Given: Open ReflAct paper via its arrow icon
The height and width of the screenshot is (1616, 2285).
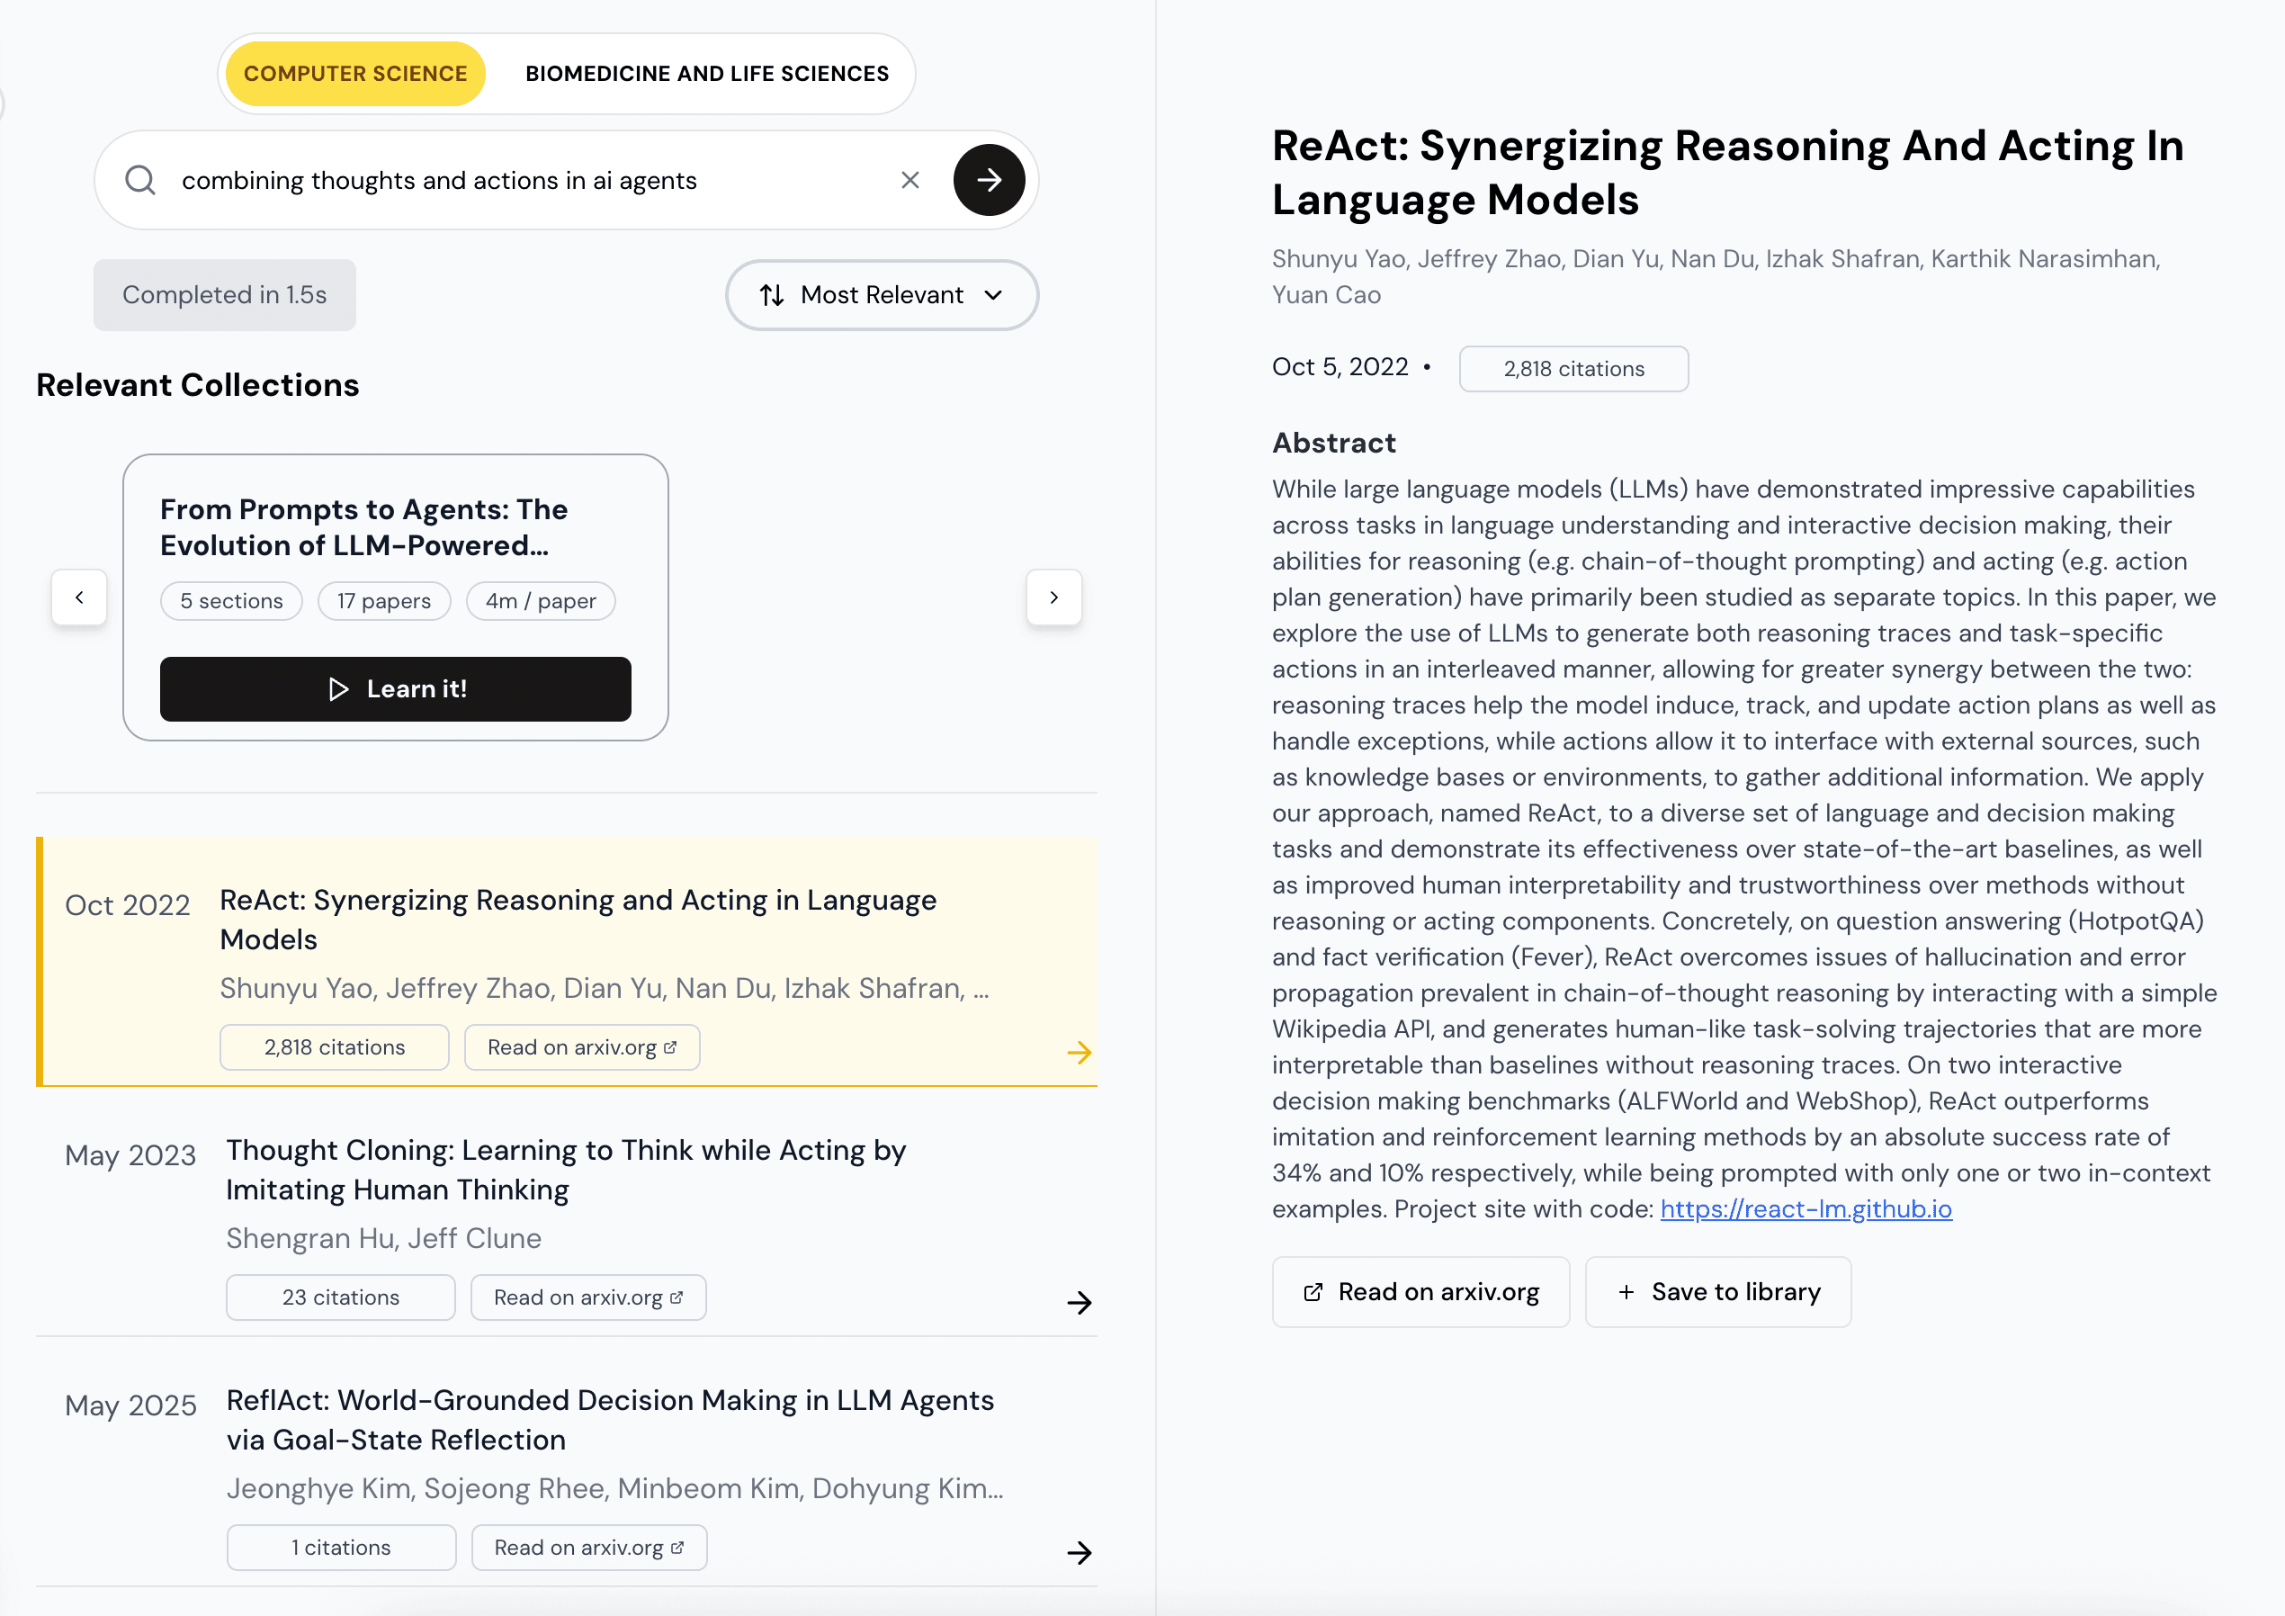Looking at the screenshot, I should [x=1079, y=1552].
